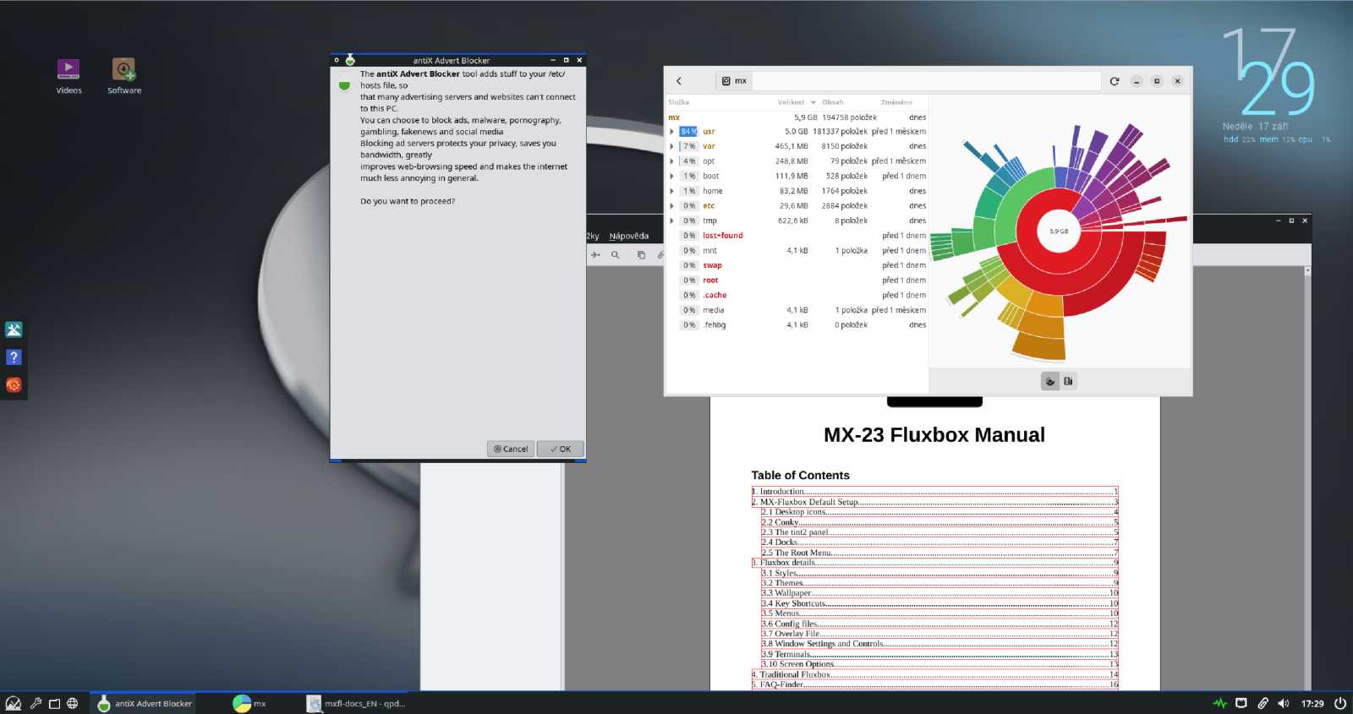Sort by the Velikost column
This screenshot has height=714, width=1353.
pos(795,102)
